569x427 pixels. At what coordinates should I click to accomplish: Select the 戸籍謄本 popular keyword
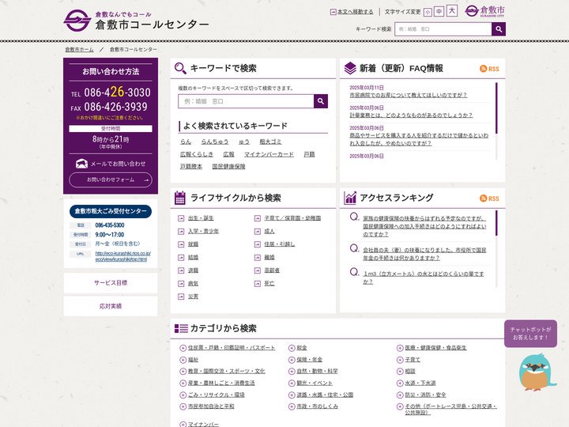pyautogui.click(x=191, y=166)
